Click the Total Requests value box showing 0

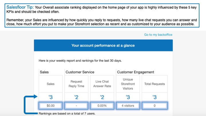click(x=155, y=106)
